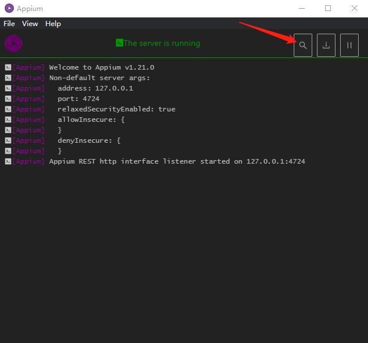Open the Help menu
368x343 pixels.
pos(53,24)
